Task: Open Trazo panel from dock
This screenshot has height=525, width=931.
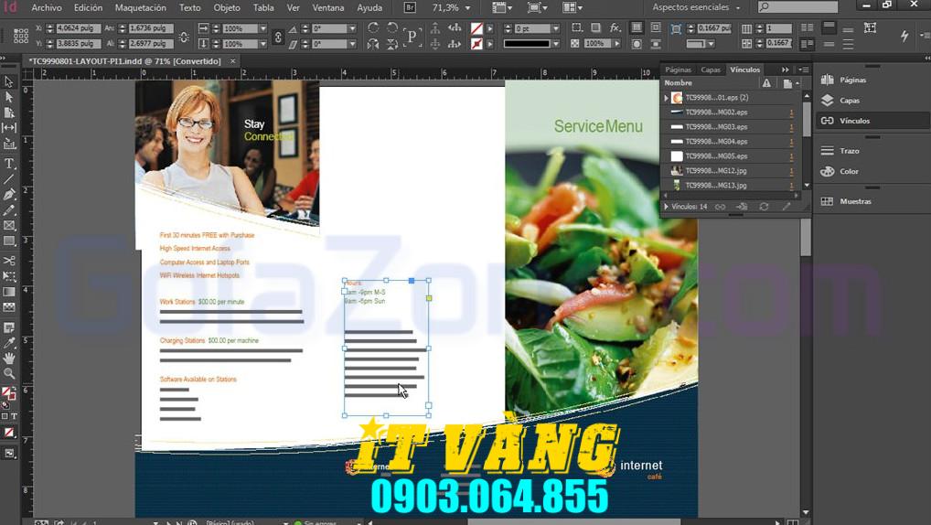Action: (849, 151)
